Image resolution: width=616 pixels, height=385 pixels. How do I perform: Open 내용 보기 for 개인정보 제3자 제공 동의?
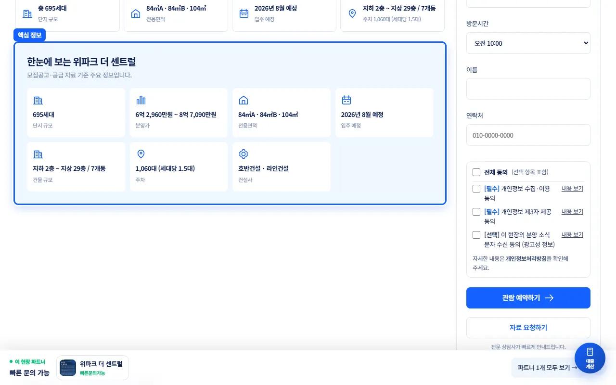(x=572, y=212)
